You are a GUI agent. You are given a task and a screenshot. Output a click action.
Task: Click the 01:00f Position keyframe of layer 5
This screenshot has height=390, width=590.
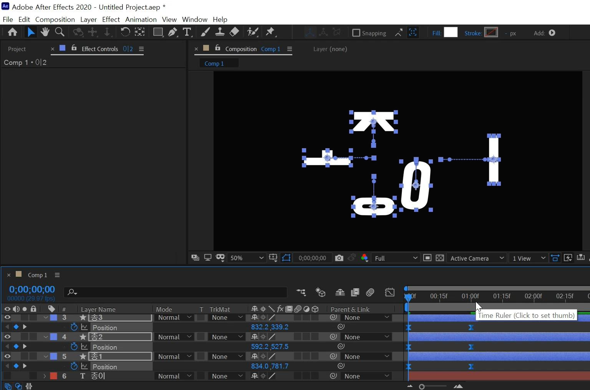click(471, 367)
